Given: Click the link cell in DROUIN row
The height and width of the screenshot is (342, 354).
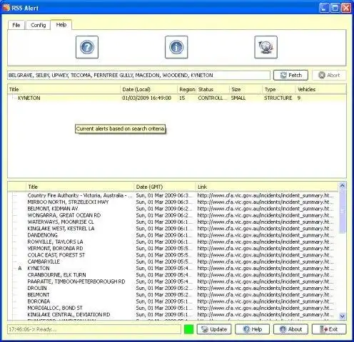Looking at the screenshot, I should click(x=265, y=289).
